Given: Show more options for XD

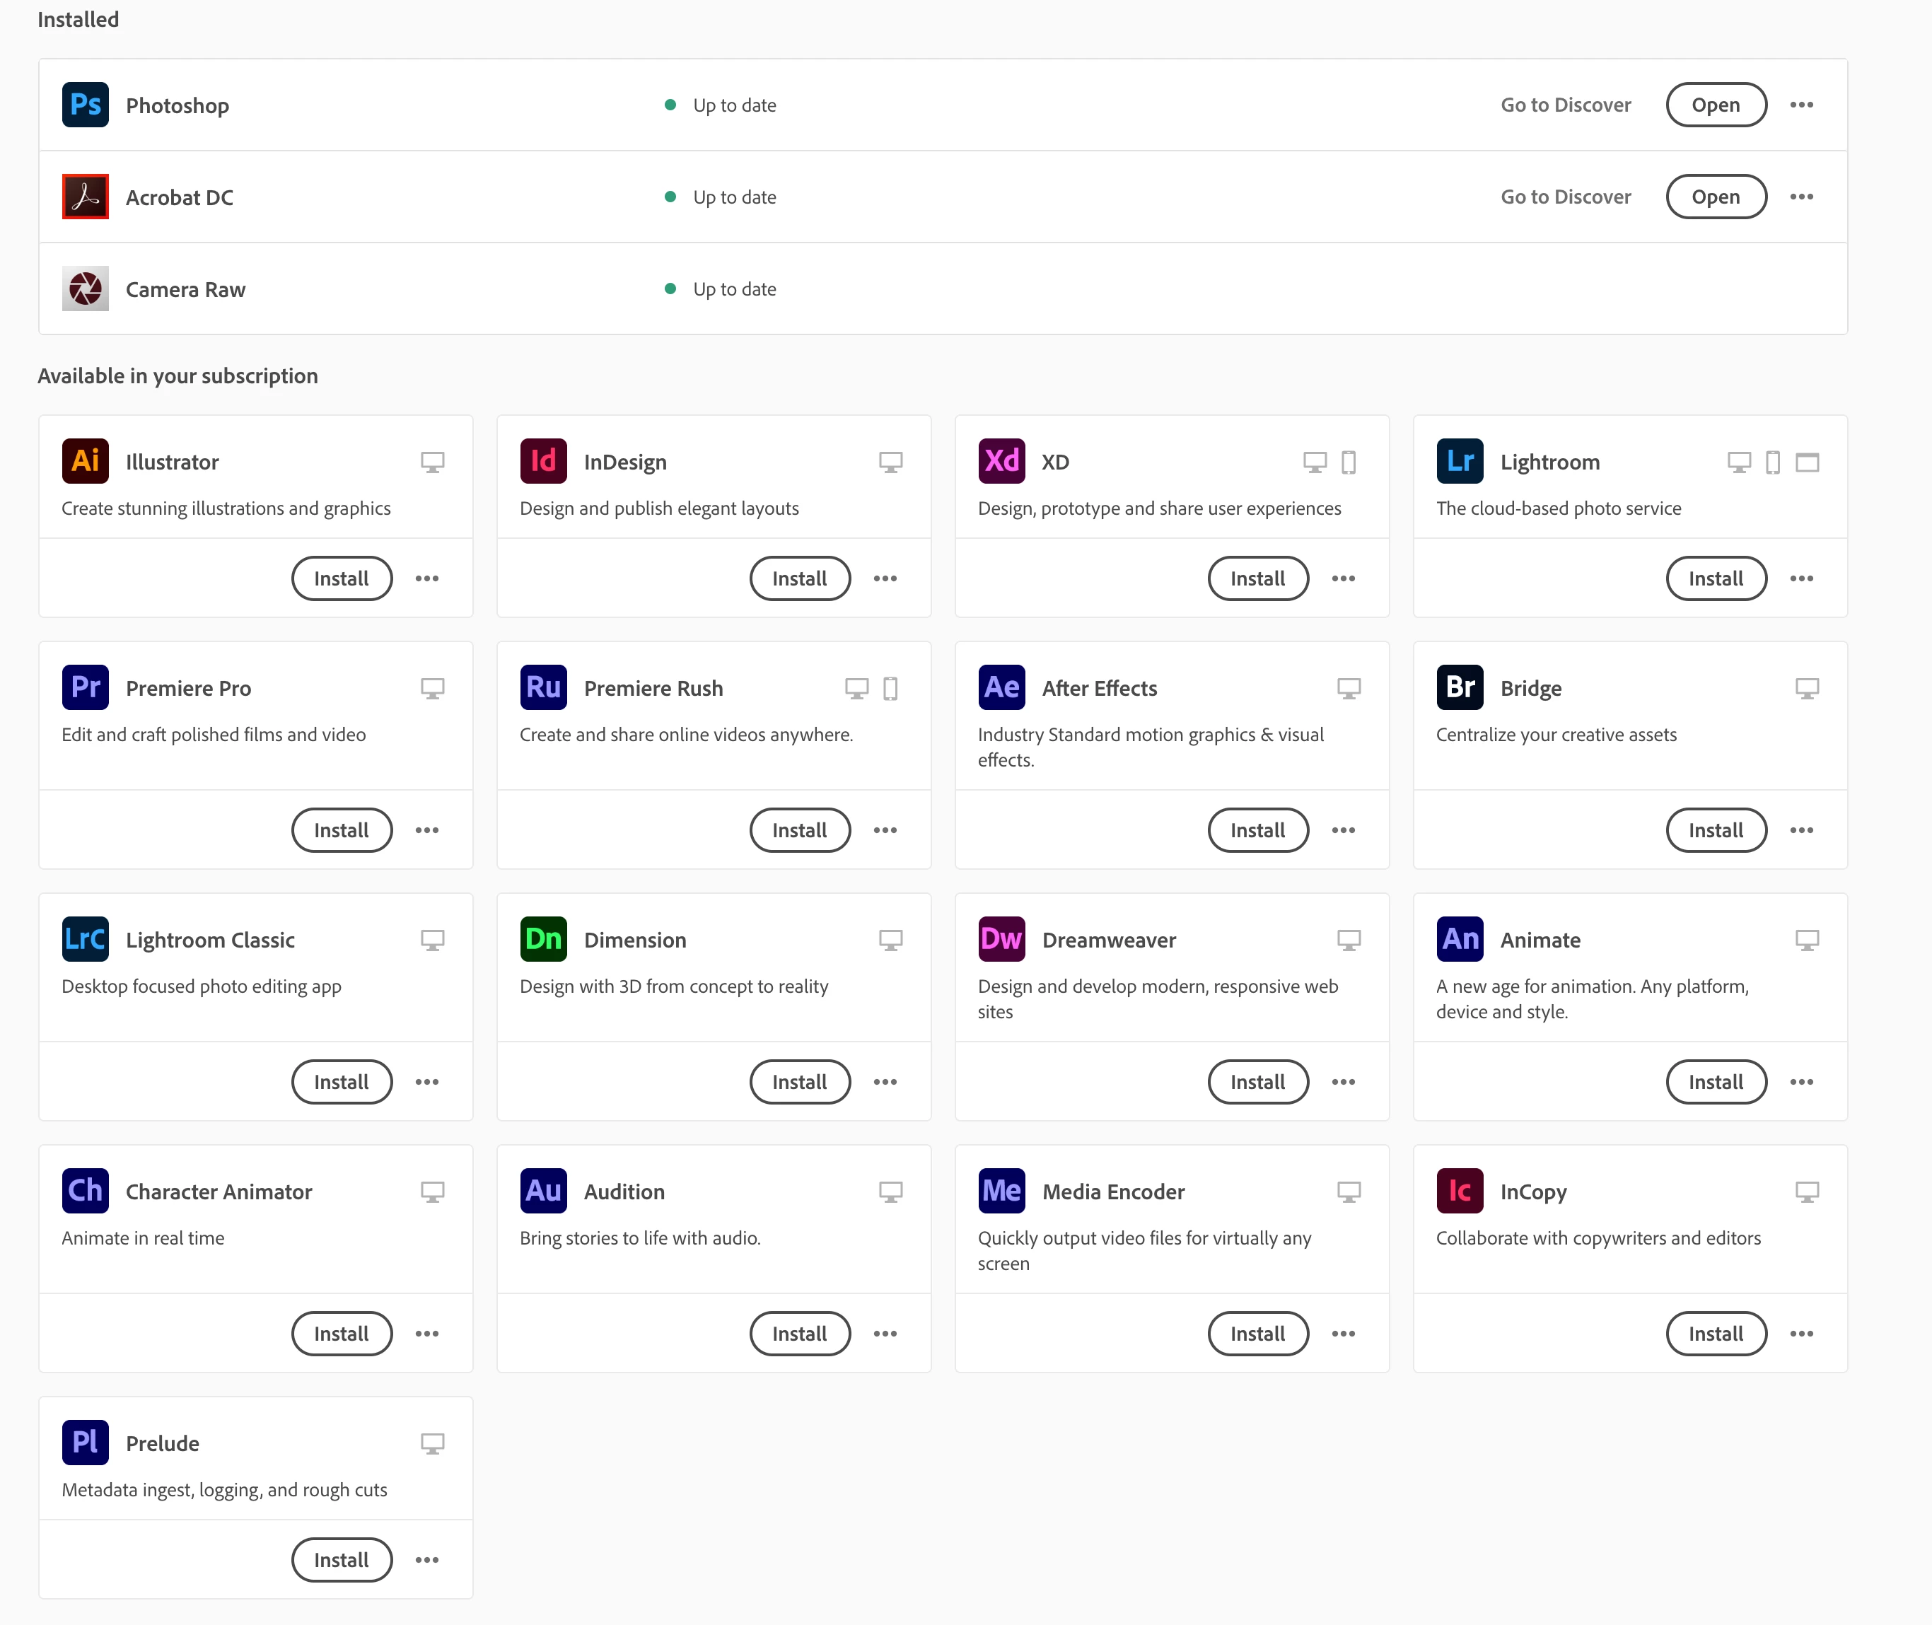Looking at the screenshot, I should click(x=1344, y=578).
